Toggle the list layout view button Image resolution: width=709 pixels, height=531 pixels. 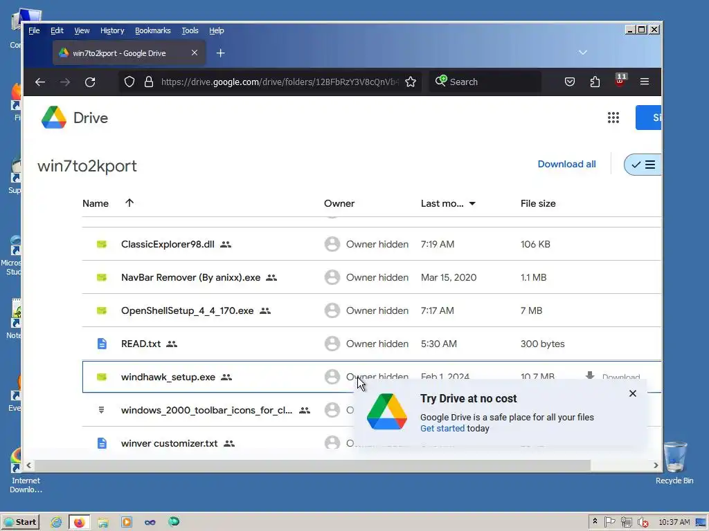click(x=643, y=165)
